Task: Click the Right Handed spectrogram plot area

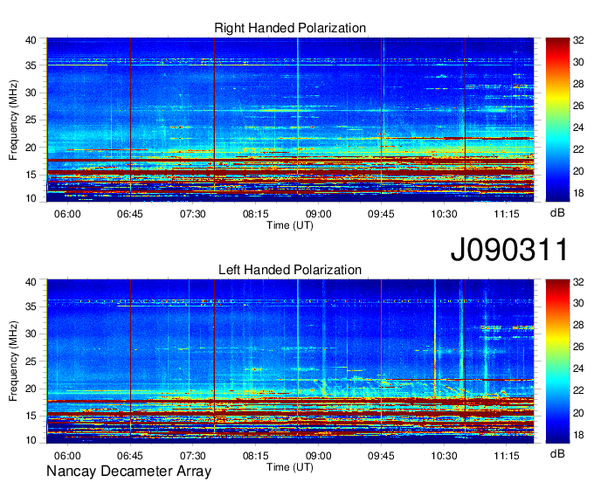Action: click(290, 120)
